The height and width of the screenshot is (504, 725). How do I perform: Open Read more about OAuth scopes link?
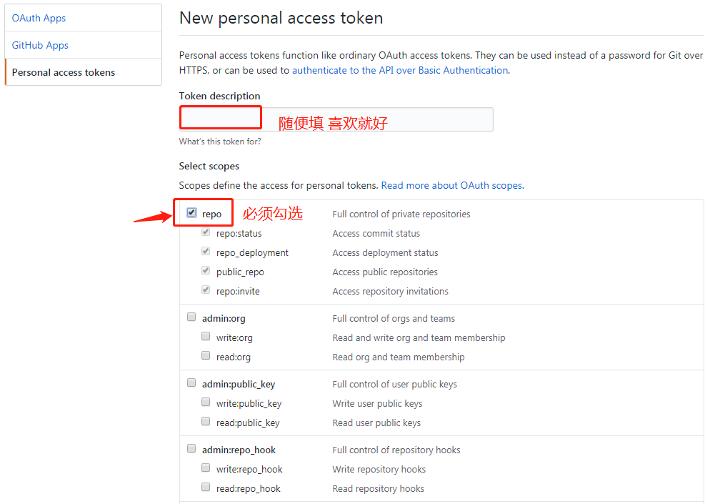(x=452, y=185)
